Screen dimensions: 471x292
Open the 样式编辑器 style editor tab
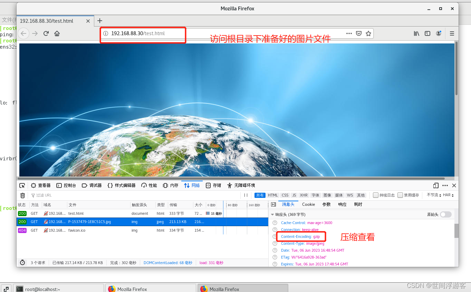click(122, 185)
